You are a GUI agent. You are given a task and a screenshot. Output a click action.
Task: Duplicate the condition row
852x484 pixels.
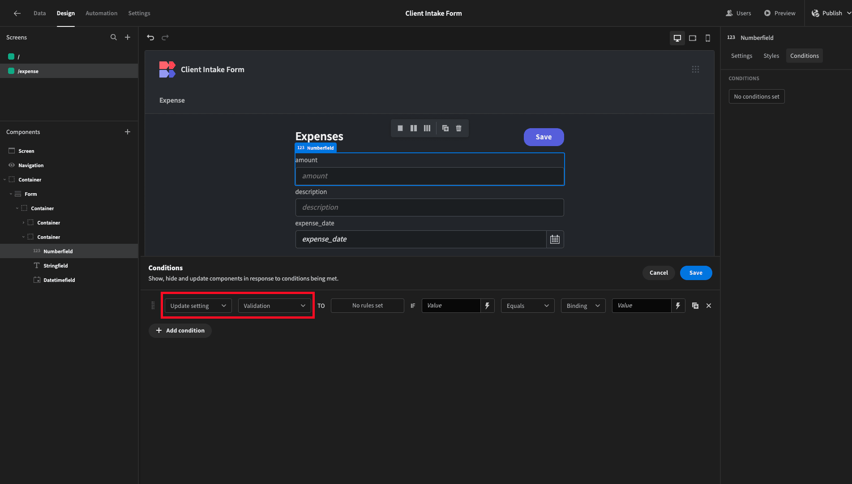coord(695,306)
